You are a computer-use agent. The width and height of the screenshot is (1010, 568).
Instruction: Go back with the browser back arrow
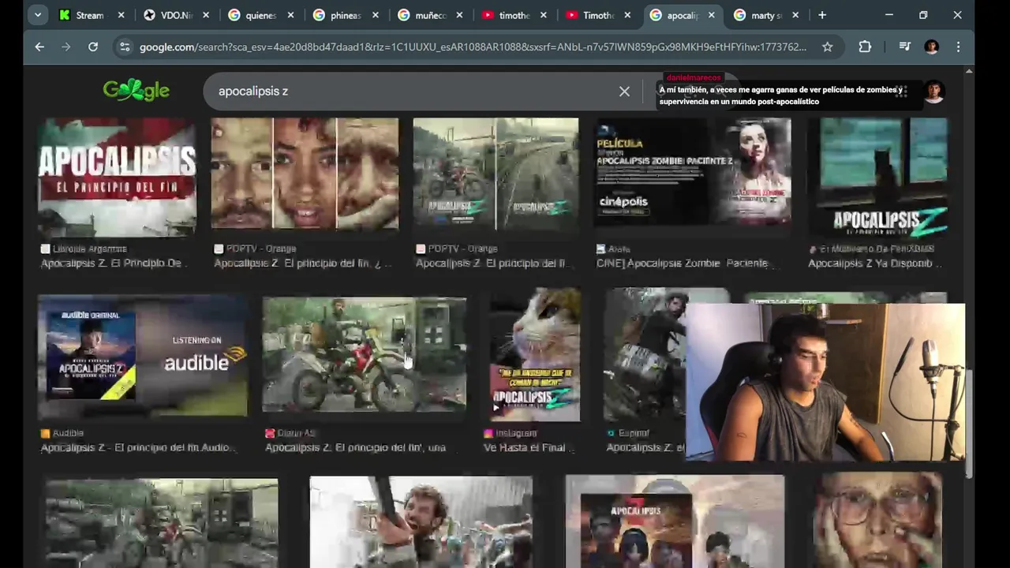pyautogui.click(x=39, y=47)
